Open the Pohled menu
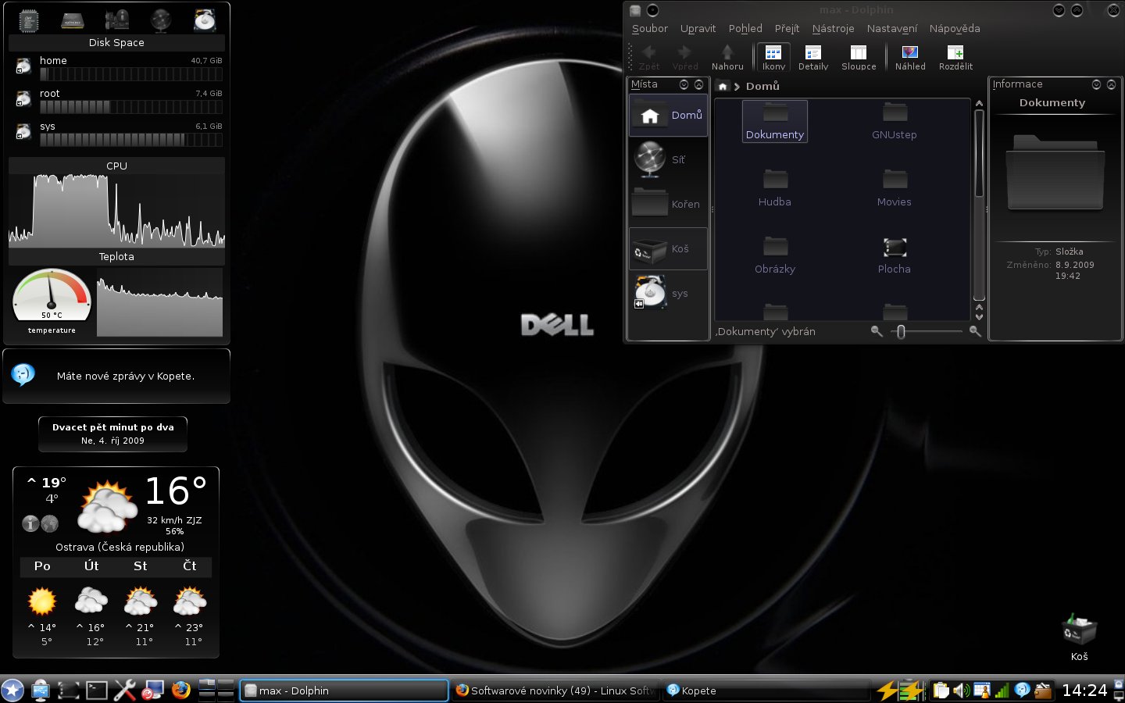1125x703 pixels. pos(745,28)
